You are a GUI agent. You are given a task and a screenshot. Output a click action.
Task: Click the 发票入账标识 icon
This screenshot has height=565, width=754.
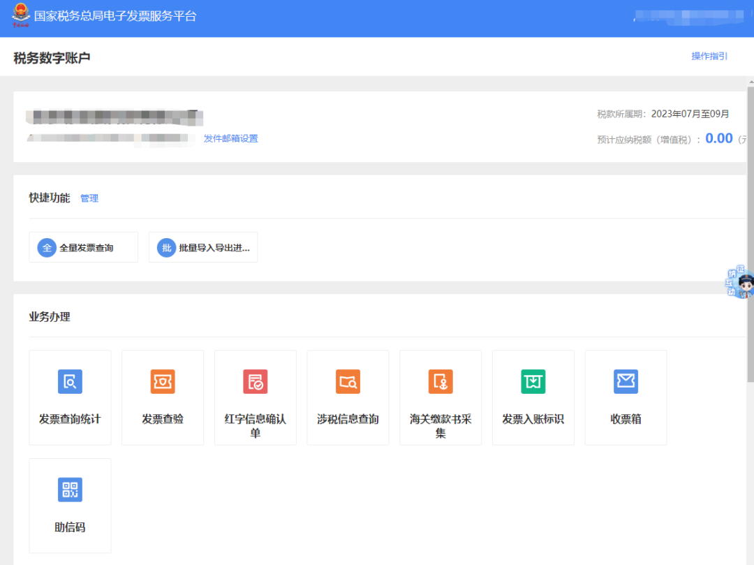(533, 382)
